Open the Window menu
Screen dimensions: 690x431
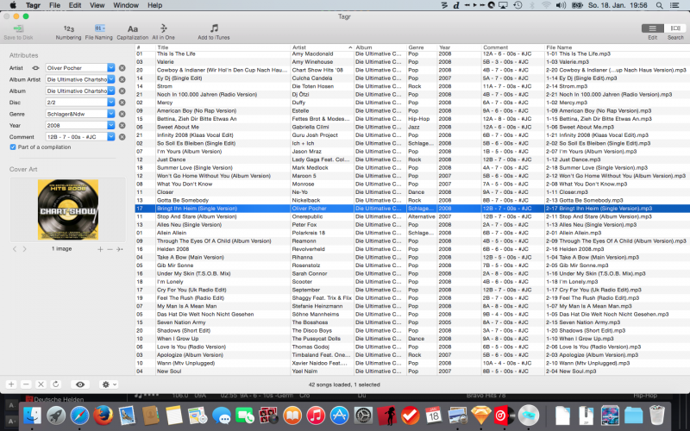click(x=126, y=5)
